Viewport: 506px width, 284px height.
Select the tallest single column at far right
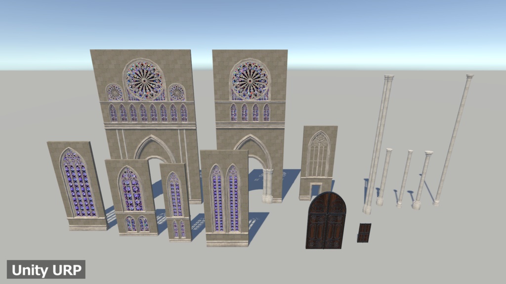pyautogui.click(x=454, y=140)
